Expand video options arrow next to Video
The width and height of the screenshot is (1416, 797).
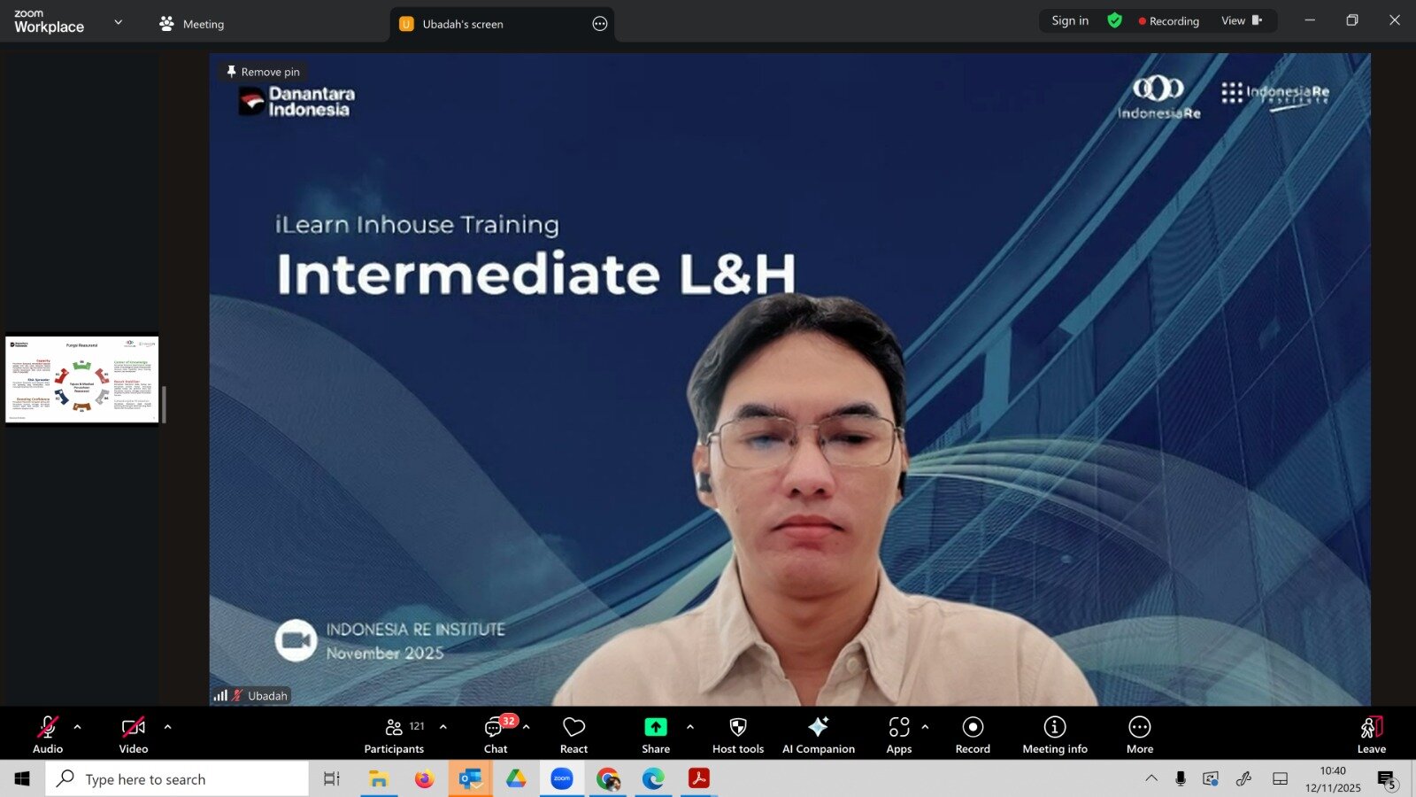pos(168,727)
